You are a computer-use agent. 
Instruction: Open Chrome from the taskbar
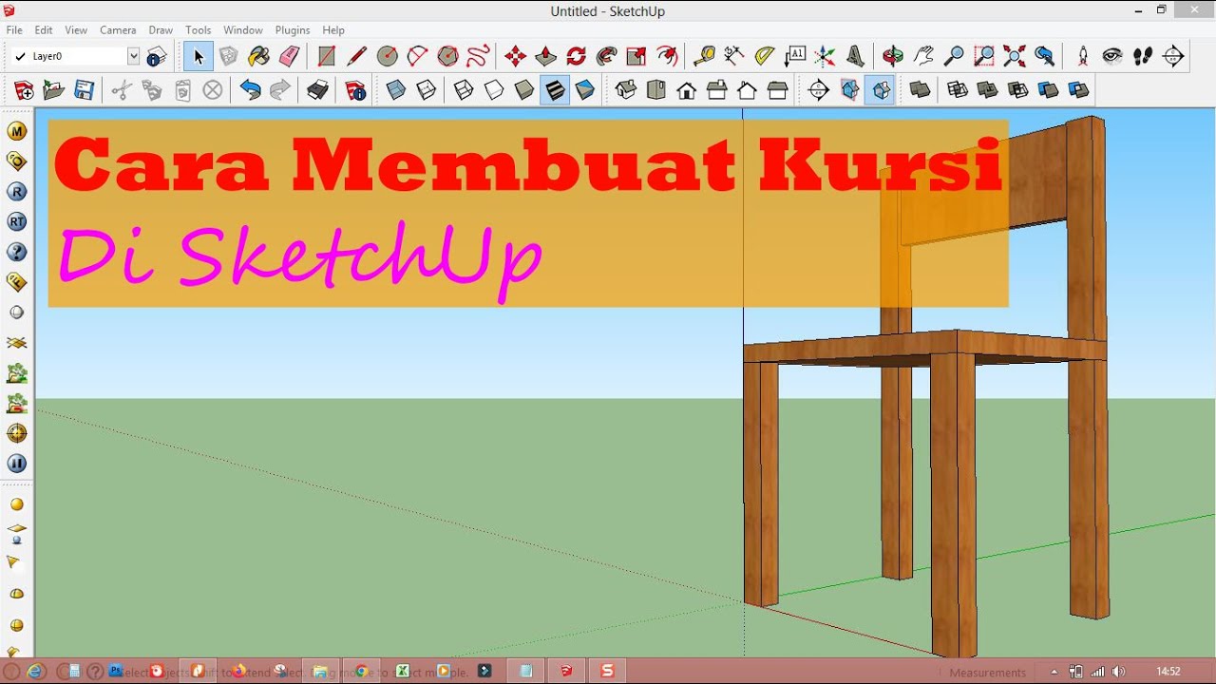pyautogui.click(x=361, y=672)
